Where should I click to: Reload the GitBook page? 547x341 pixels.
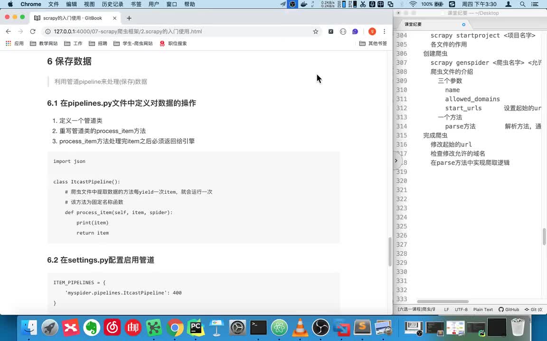(x=33, y=31)
